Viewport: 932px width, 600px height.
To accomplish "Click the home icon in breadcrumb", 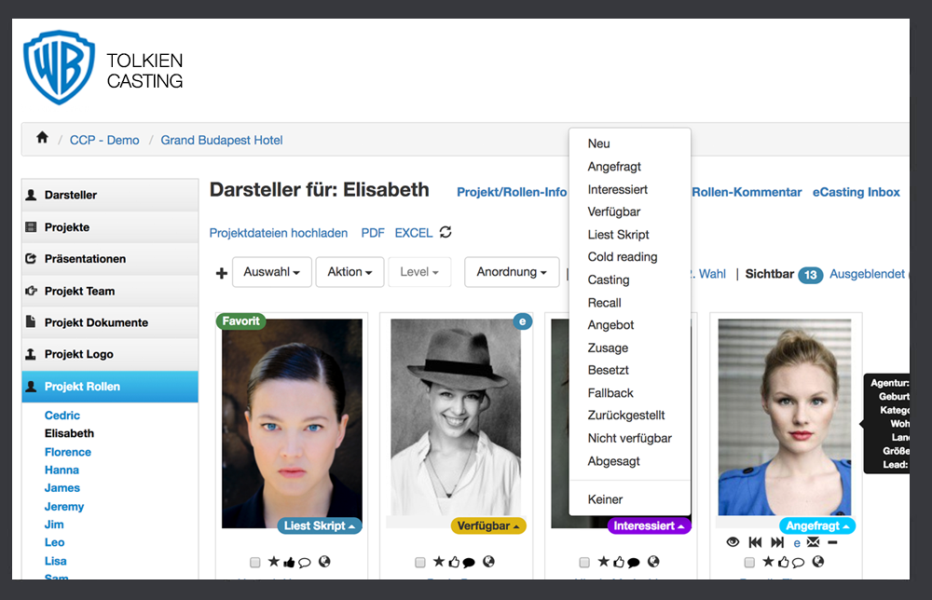I will pos(42,138).
